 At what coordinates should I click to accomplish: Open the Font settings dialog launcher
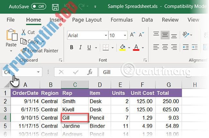click(145, 60)
